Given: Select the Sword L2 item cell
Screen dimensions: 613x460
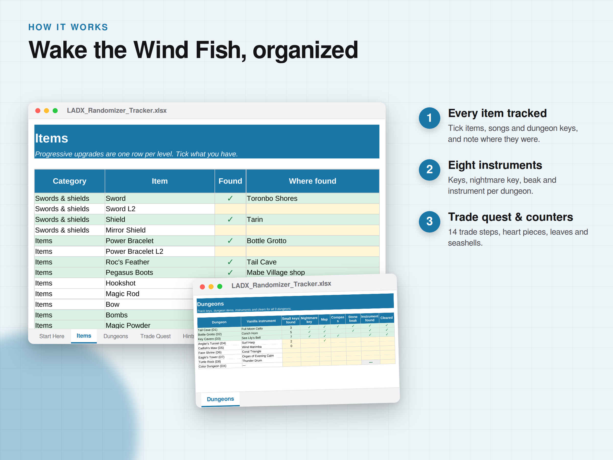Looking at the screenshot, I should (x=160, y=209).
